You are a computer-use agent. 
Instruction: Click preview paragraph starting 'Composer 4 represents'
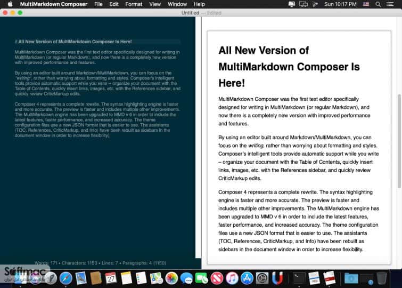[299, 221]
